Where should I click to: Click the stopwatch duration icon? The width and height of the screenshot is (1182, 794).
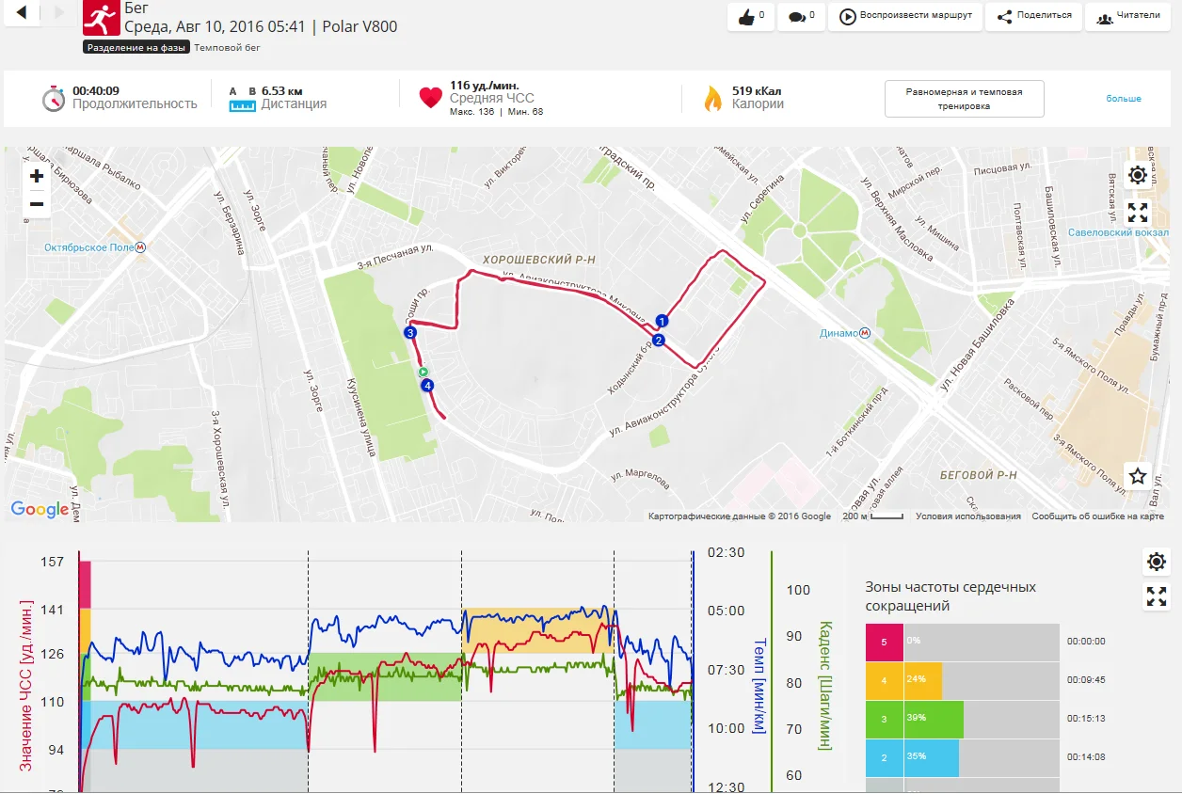pos(55,98)
